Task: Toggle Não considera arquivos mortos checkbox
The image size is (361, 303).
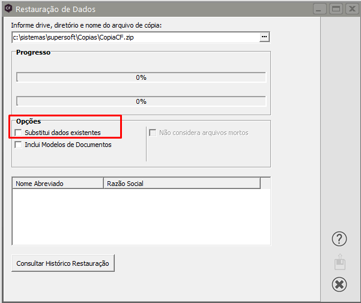Action: (x=153, y=133)
